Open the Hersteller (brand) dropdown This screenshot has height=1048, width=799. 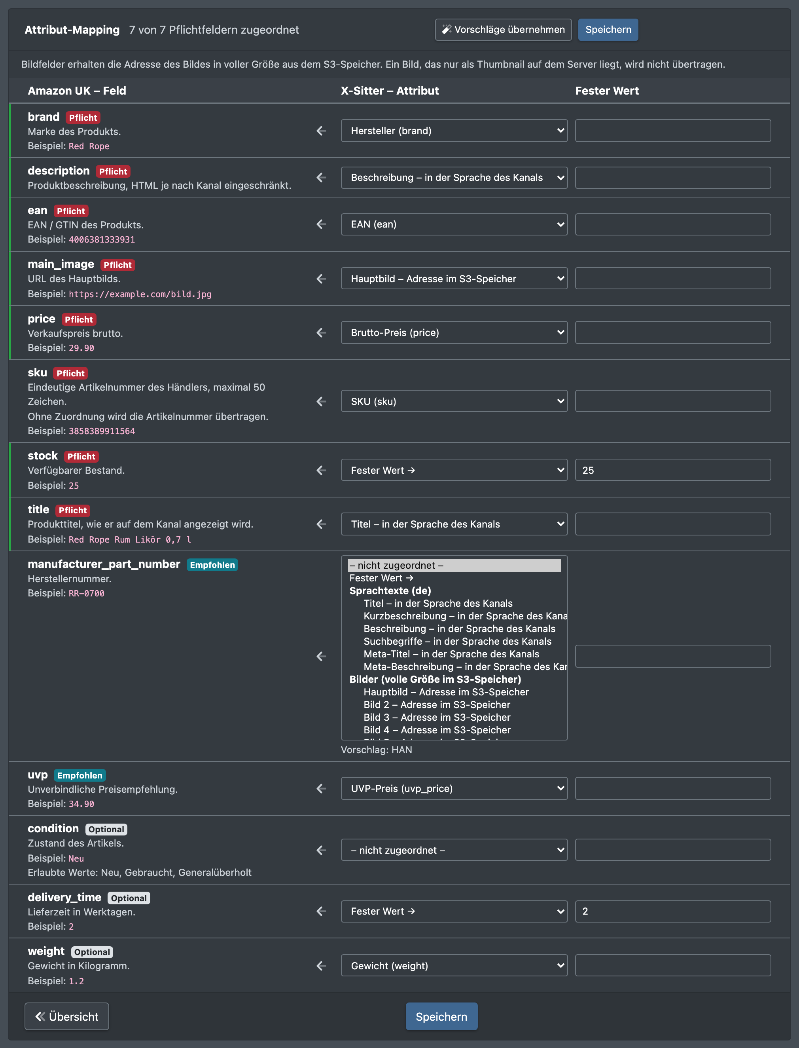pos(454,131)
